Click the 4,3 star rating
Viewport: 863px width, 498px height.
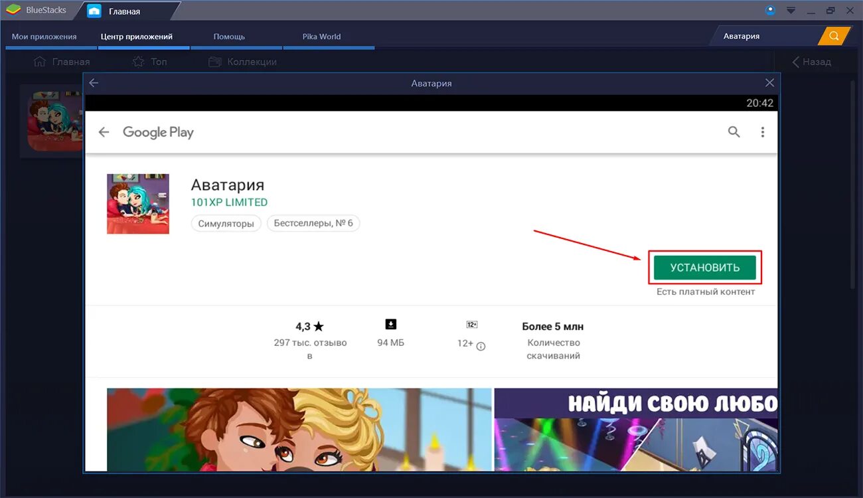310,327
